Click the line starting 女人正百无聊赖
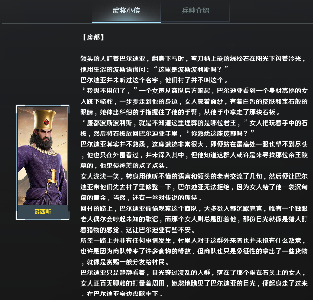 tap(194, 283)
